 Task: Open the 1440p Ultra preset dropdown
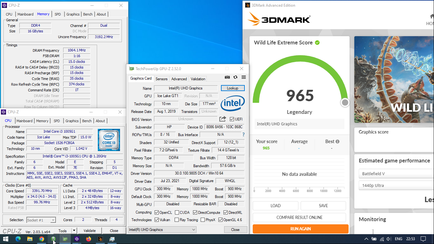click(397, 185)
